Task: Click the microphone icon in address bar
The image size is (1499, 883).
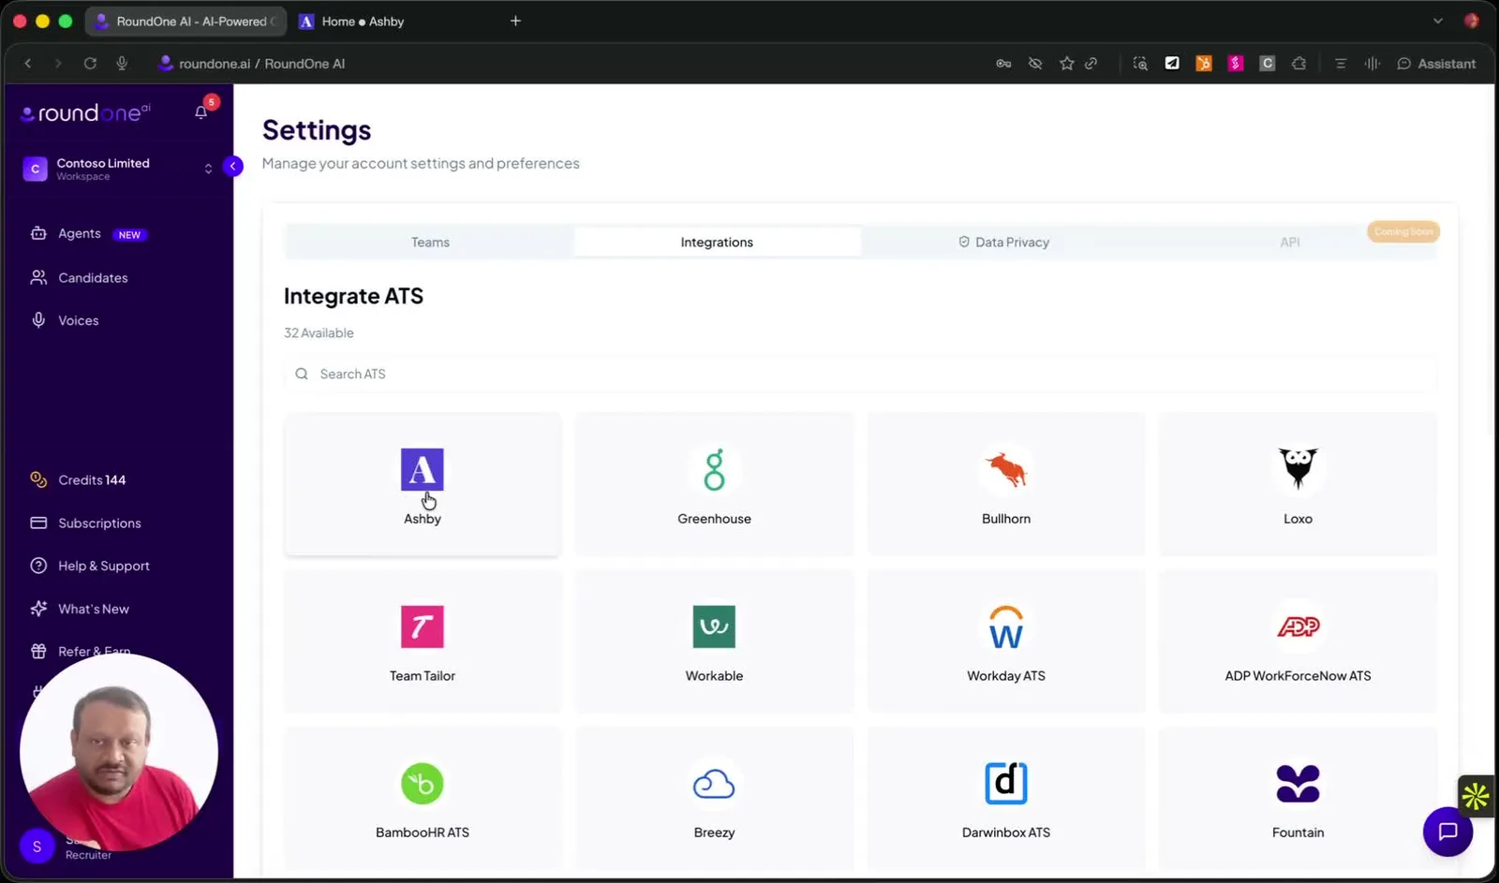Action: [x=122, y=64]
